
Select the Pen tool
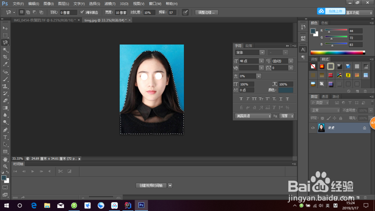click(x=5, y=130)
